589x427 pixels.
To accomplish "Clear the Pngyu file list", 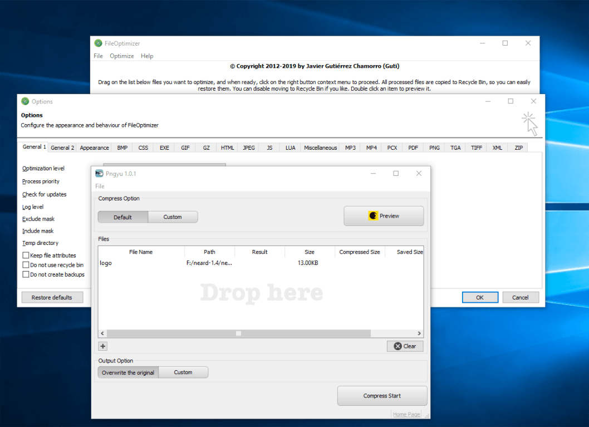I will [405, 346].
